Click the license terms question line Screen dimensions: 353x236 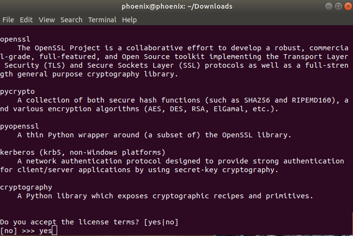(x=89, y=222)
